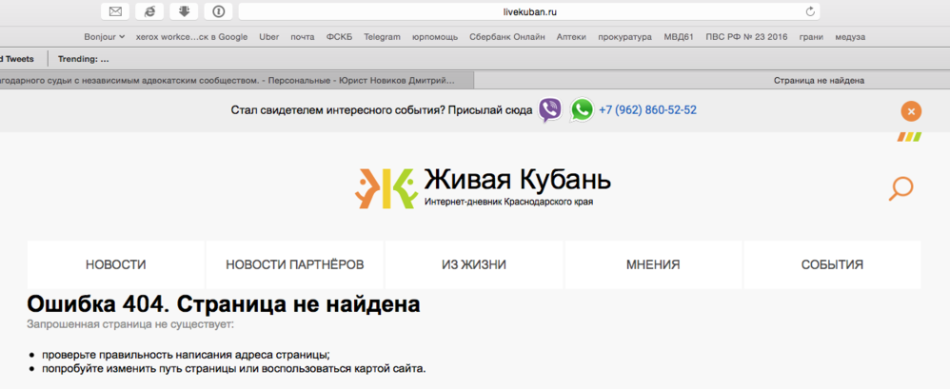Click the livekuban.ru address bar
Screen dimensions: 950x389
click(x=528, y=11)
